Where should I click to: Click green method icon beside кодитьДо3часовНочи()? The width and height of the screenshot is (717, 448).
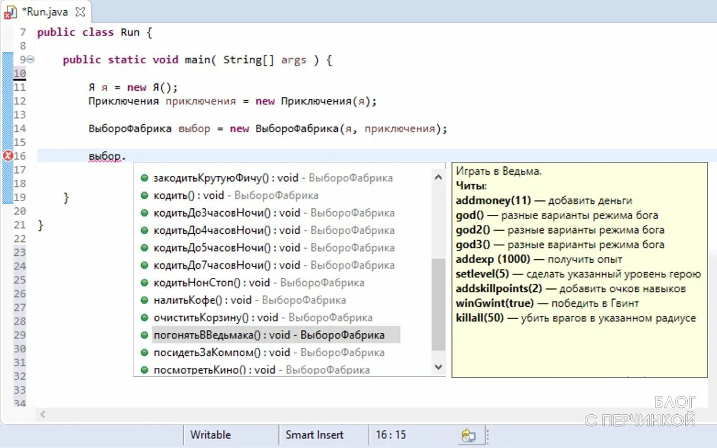145,213
